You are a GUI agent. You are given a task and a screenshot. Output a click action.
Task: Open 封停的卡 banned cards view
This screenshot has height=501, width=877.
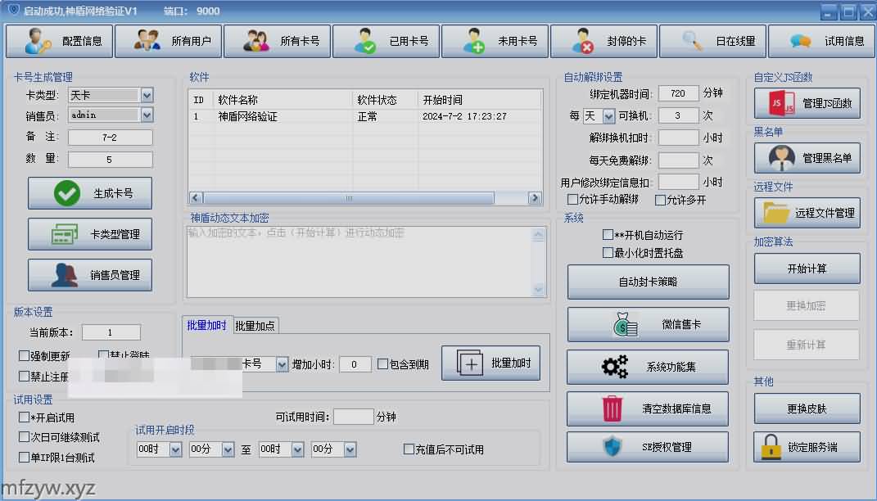coord(604,41)
